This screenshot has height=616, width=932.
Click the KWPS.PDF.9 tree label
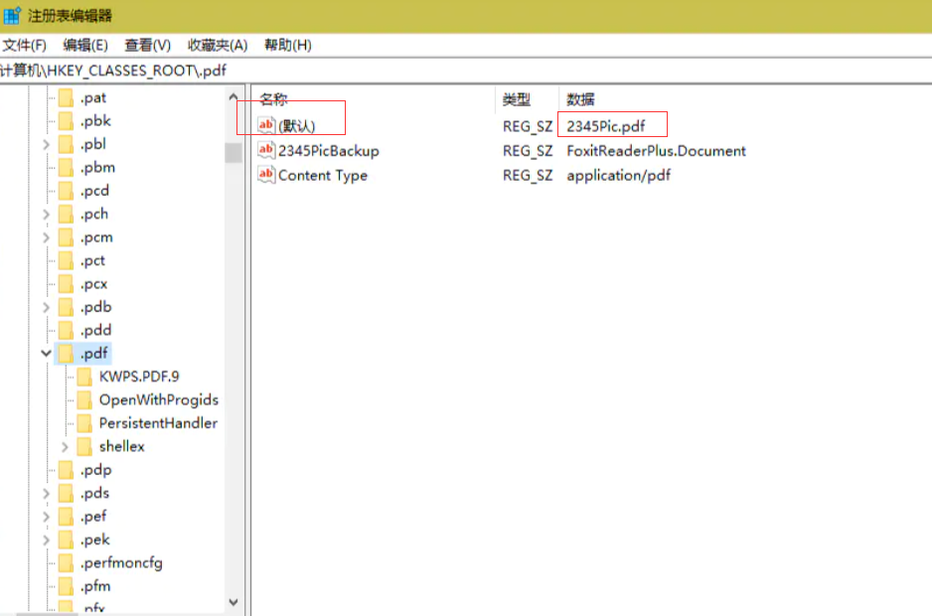(x=139, y=377)
